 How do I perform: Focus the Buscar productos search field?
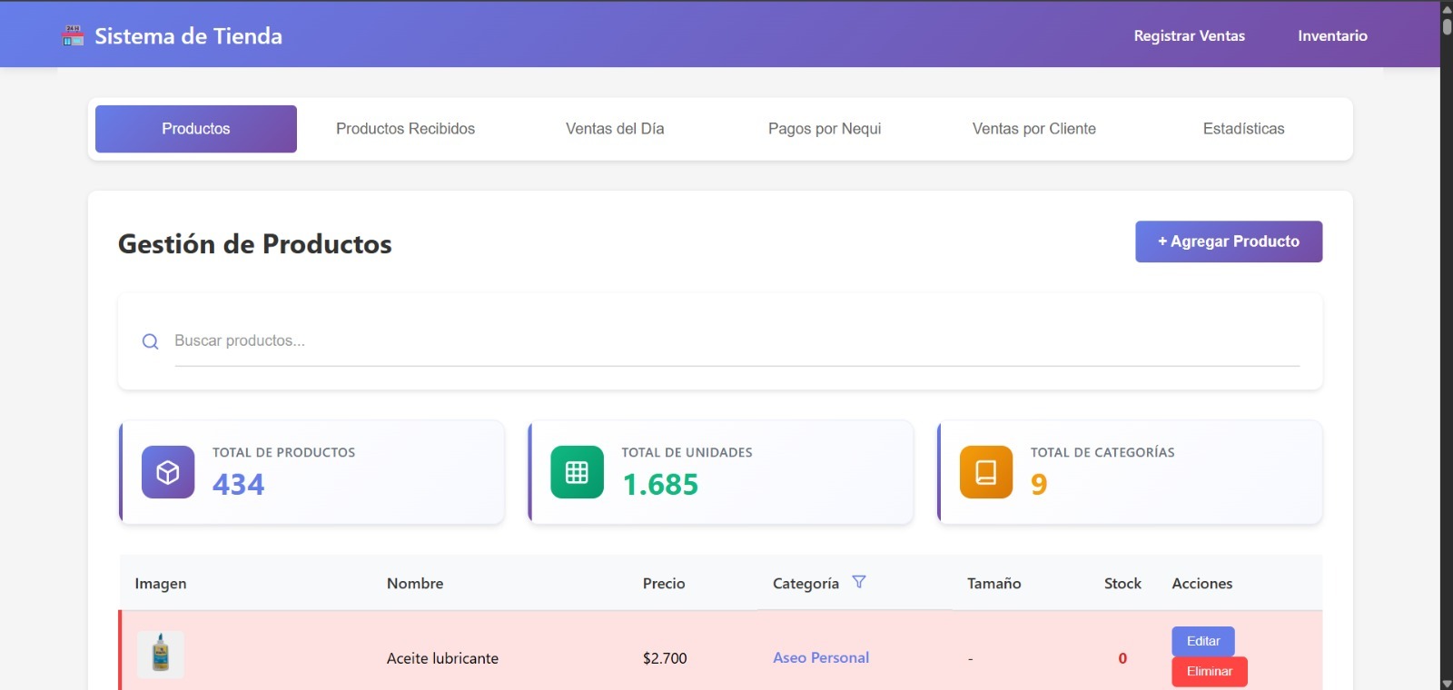tap(736, 341)
